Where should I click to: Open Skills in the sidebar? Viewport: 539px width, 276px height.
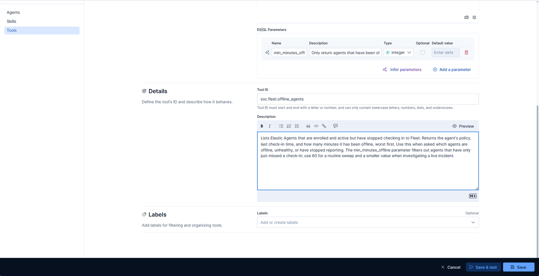[x=11, y=22]
